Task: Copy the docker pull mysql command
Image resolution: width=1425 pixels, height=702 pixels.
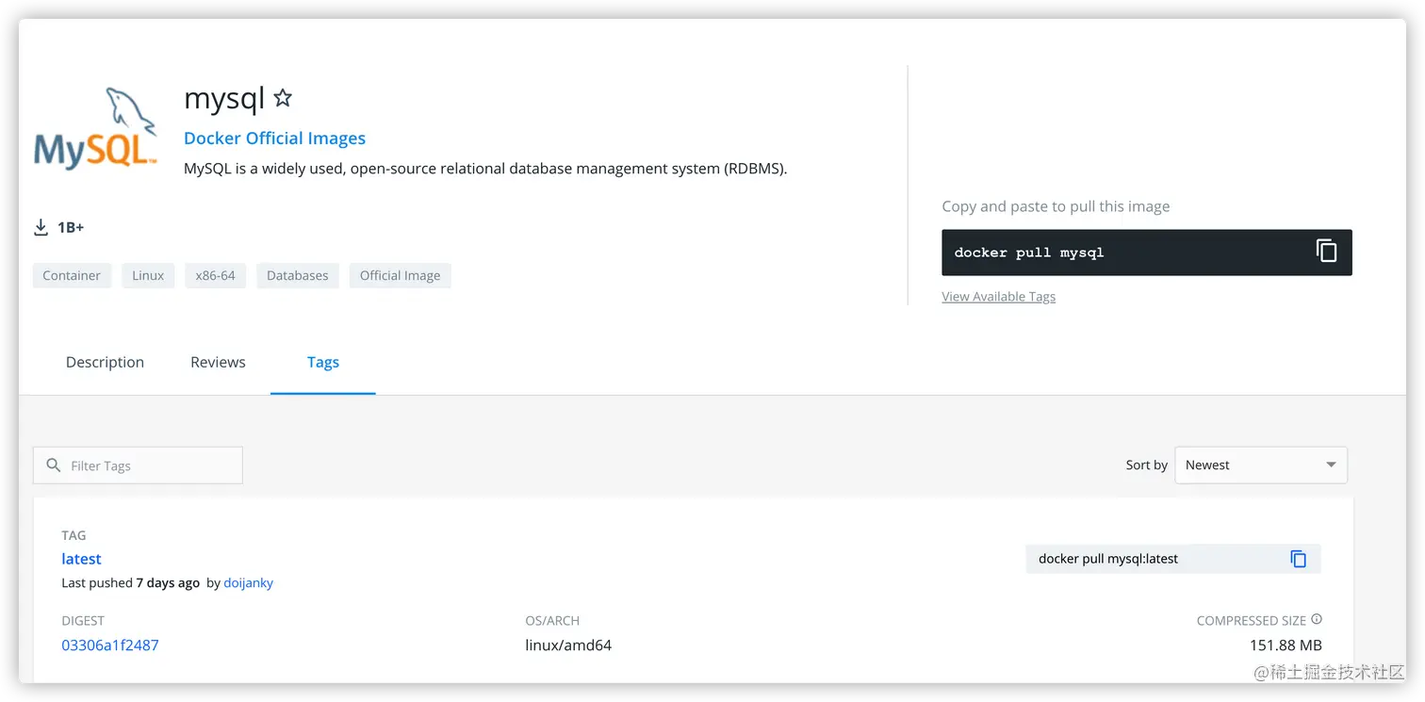Action: [1326, 252]
